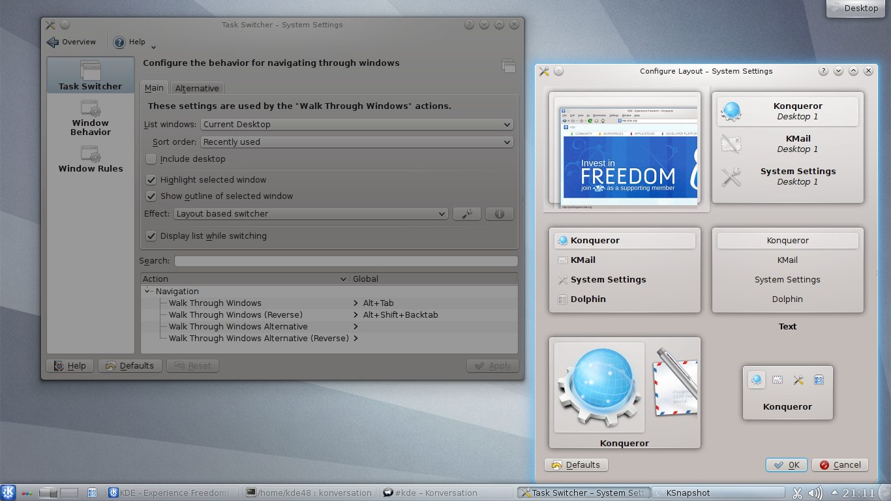The height and width of the screenshot is (501, 891).
Task: Go back to Overview in System Settings
Action: [71, 42]
